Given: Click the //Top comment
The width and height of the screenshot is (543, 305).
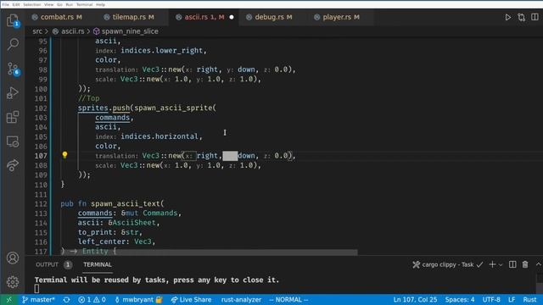Looking at the screenshot, I should pos(88,98).
